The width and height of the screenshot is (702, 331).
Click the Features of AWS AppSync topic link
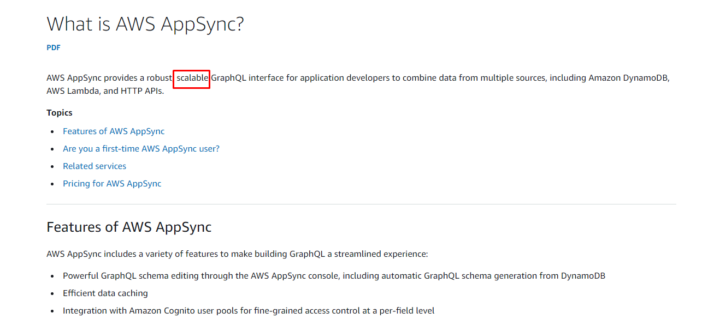113,131
